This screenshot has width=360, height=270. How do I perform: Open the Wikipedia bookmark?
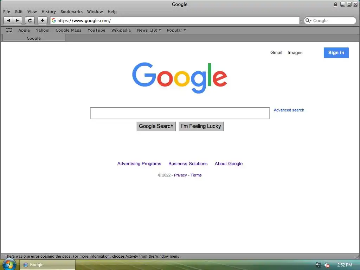tap(121, 30)
